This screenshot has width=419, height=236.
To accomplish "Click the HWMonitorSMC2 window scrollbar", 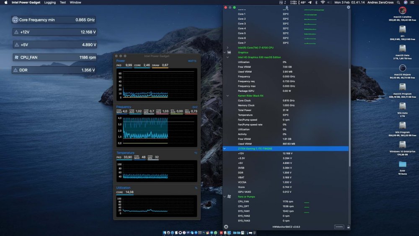I will point(349,118).
